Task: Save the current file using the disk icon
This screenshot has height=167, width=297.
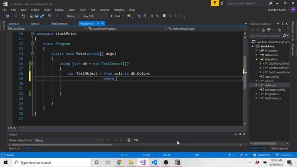Action: point(37,16)
